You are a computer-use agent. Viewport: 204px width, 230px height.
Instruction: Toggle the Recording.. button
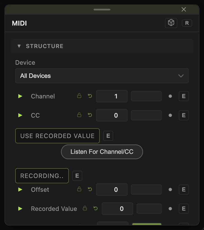coord(42,176)
